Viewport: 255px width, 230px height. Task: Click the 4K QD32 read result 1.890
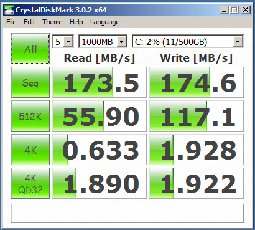[x=100, y=183]
